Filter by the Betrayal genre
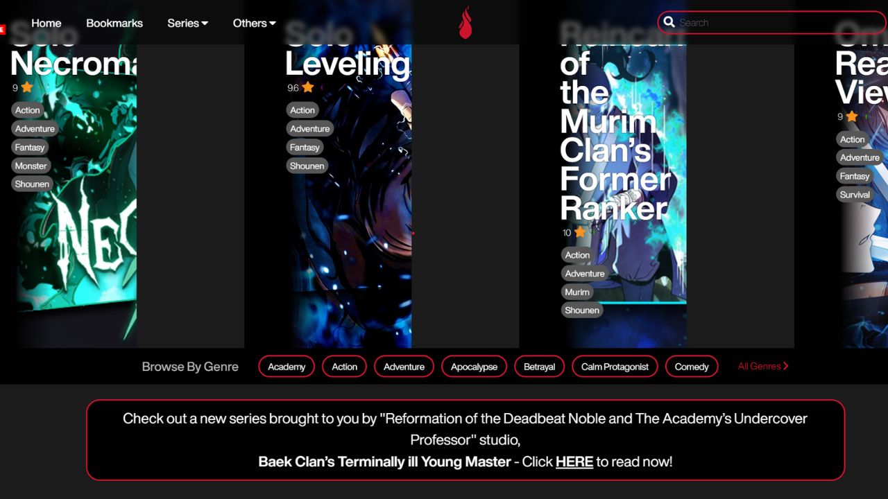Image resolution: width=888 pixels, height=499 pixels. (539, 367)
